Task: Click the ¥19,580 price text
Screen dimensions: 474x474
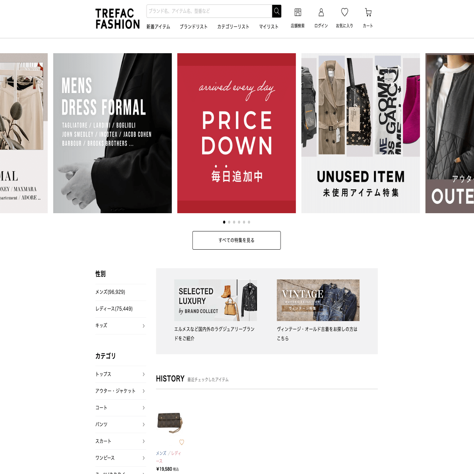Action: tap(164, 469)
